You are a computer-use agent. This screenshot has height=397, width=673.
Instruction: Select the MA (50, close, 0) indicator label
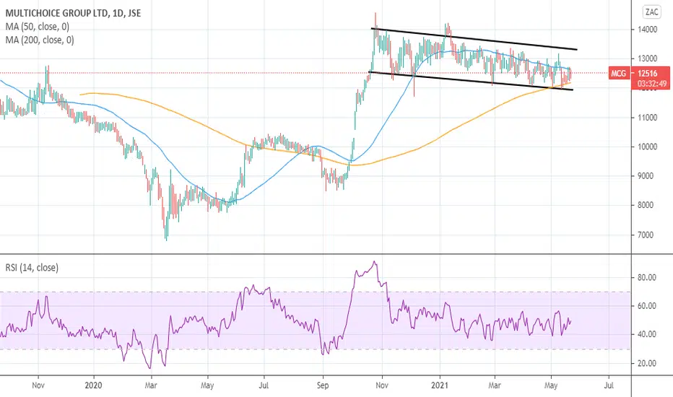click(x=38, y=27)
